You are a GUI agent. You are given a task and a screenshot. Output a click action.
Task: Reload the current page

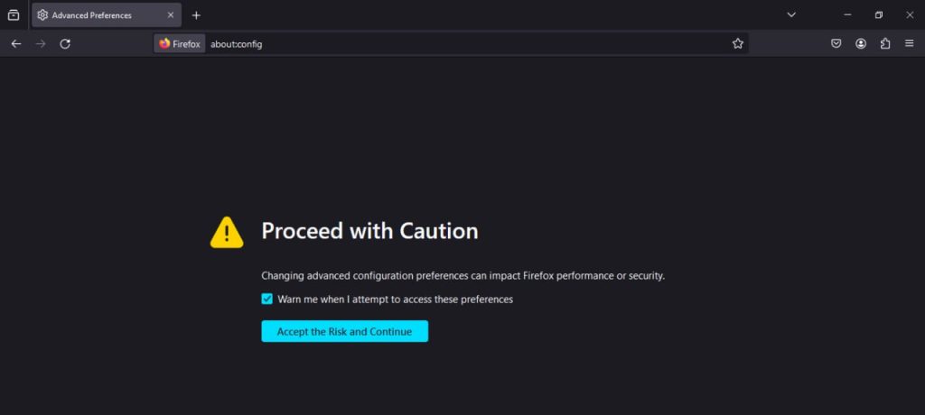pos(65,43)
